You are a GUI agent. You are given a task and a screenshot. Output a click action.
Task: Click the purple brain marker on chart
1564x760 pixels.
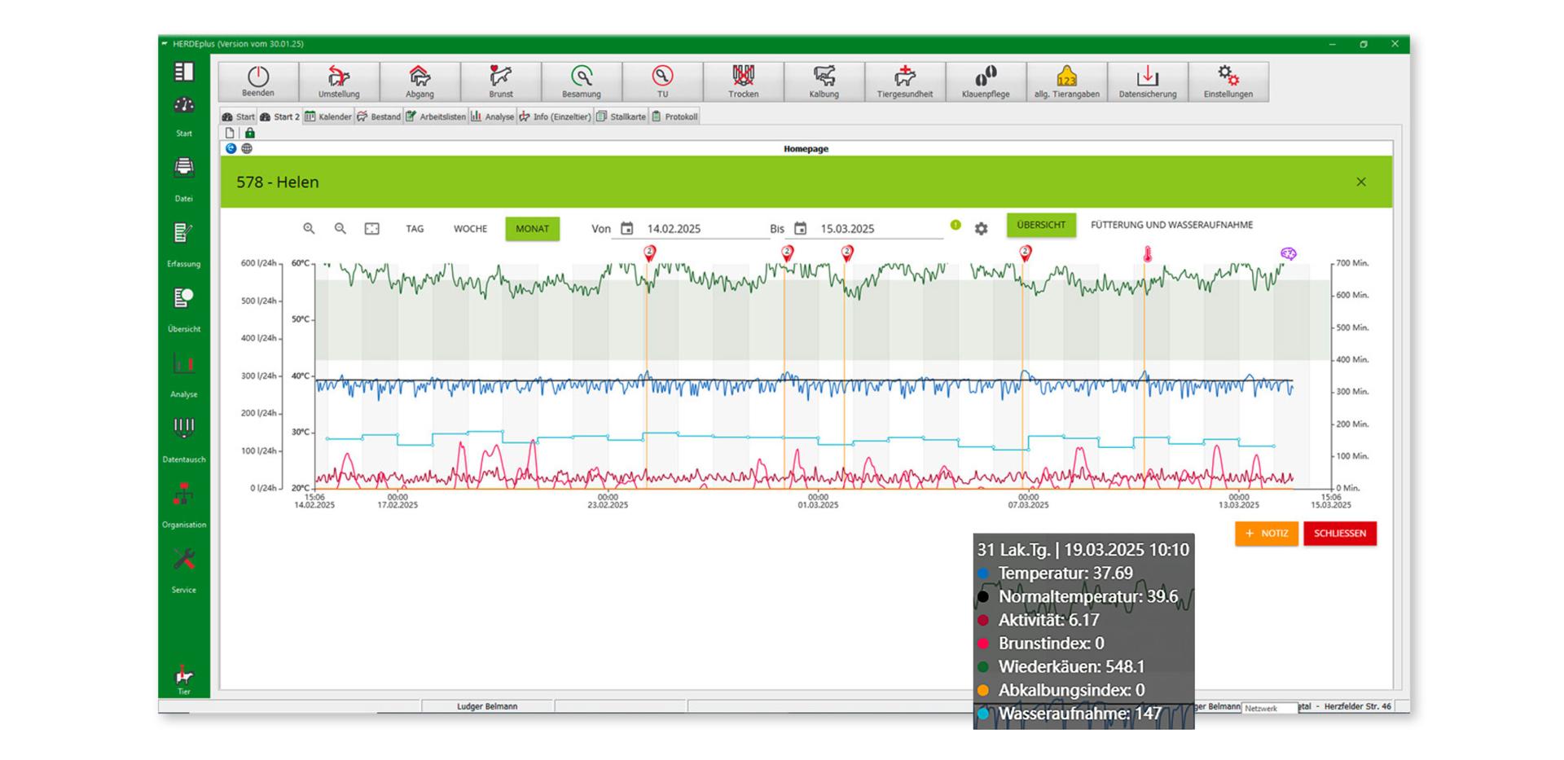click(x=1288, y=254)
